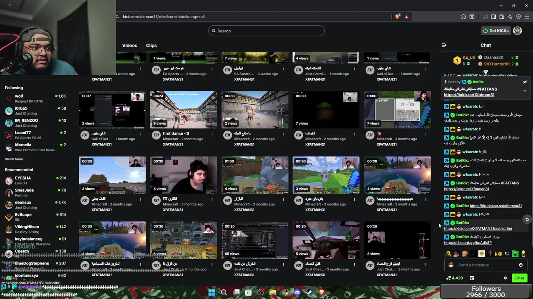
Task: Click the 4,420 channel points indicator
Action: (454, 278)
